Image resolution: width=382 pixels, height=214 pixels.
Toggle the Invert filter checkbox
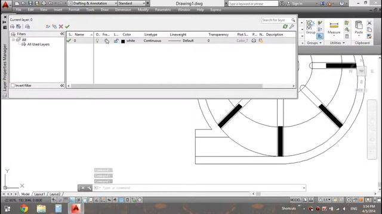tap(13, 86)
